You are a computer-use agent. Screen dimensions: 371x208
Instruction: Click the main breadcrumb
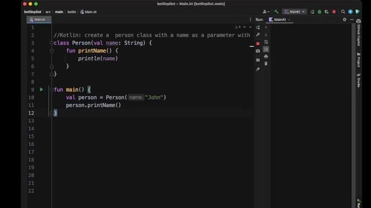(59, 12)
